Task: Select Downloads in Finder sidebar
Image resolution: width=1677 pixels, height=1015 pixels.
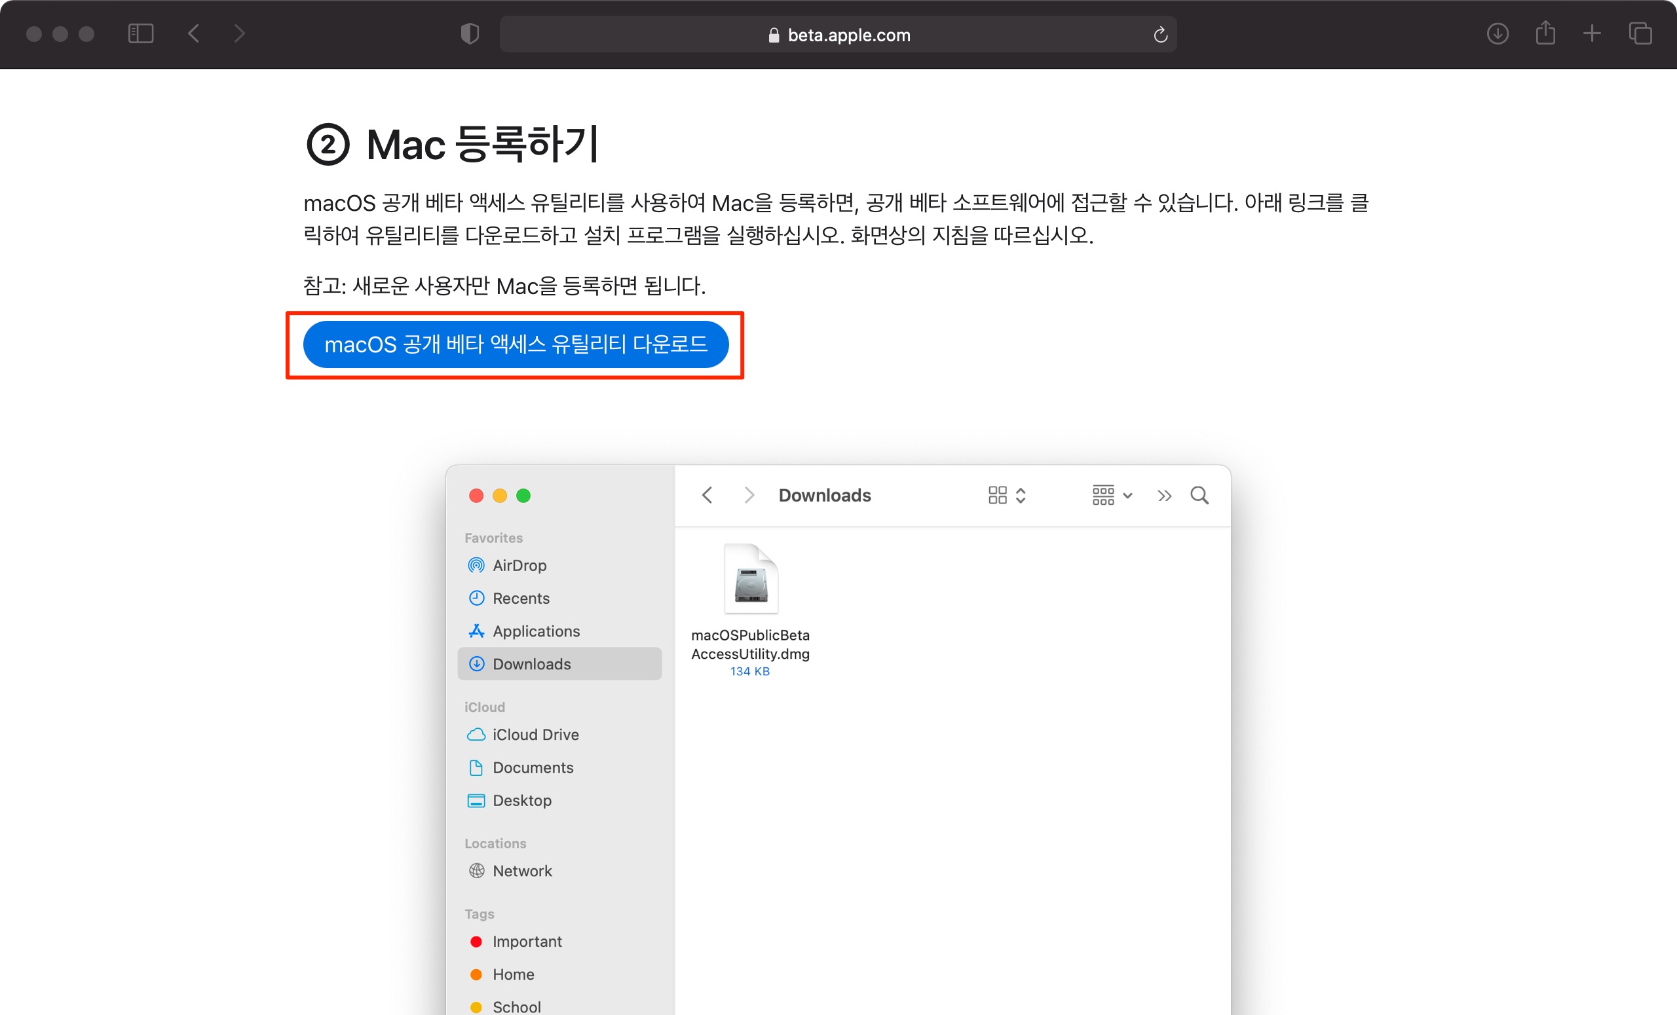Action: point(531,664)
